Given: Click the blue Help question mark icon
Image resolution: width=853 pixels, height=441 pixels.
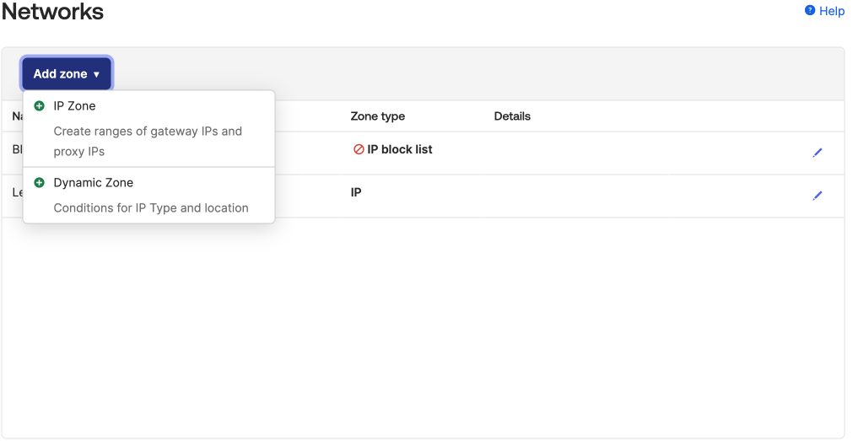Looking at the screenshot, I should click(x=810, y=11).
